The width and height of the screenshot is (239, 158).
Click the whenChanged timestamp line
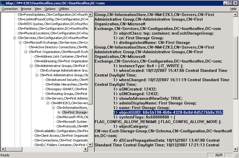tap(171, 80)
